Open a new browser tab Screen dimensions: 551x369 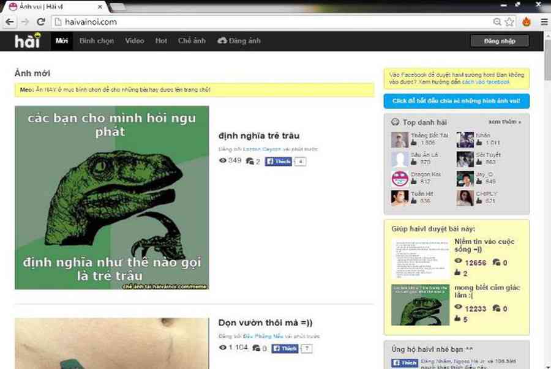click(x=118, y=7)
